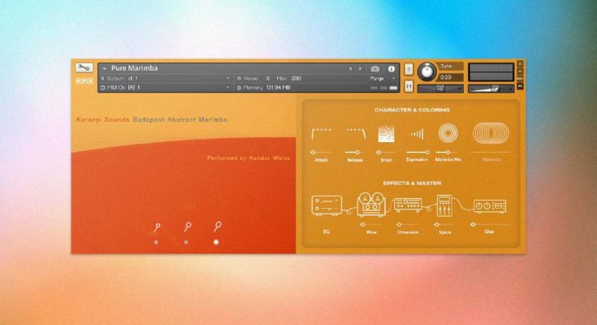Go to the next instrument preset arrow
Screen dimensions: 597x325
coord(360,69)
